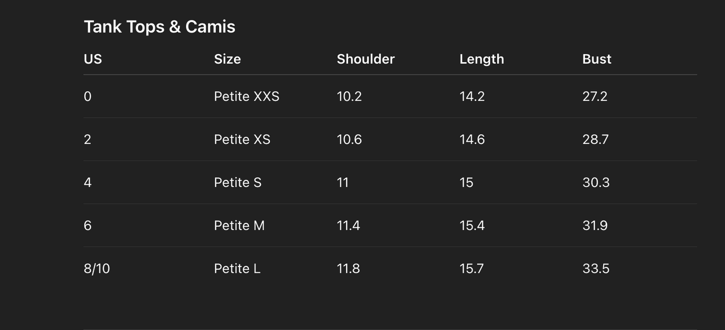
Task: Click shoulder value 10.6
Action: (x=349, y=139)
